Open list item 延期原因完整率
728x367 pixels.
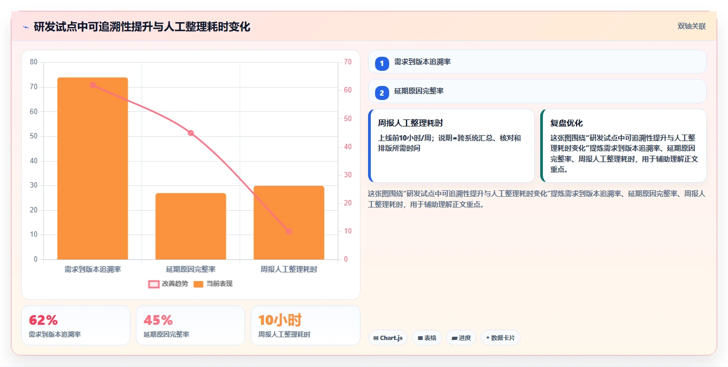point(537,91)
